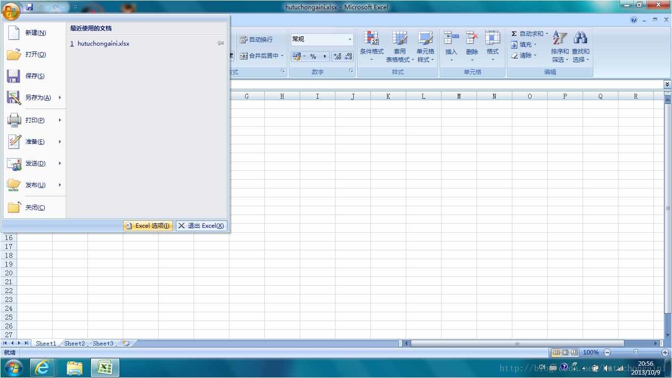
Task: Open Internet Explorer from taskbar
Action: [x=42, y=368]
